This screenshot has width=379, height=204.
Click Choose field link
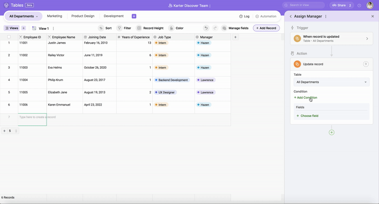[x=307, y=116]
